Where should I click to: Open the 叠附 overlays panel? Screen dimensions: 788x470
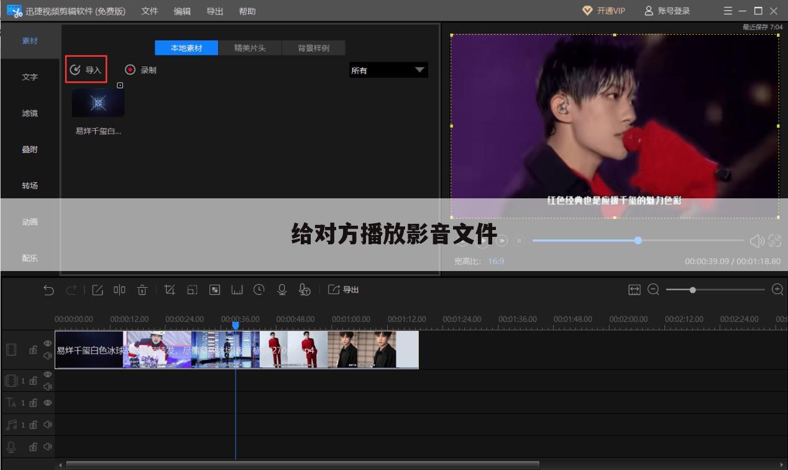point(30,149)
